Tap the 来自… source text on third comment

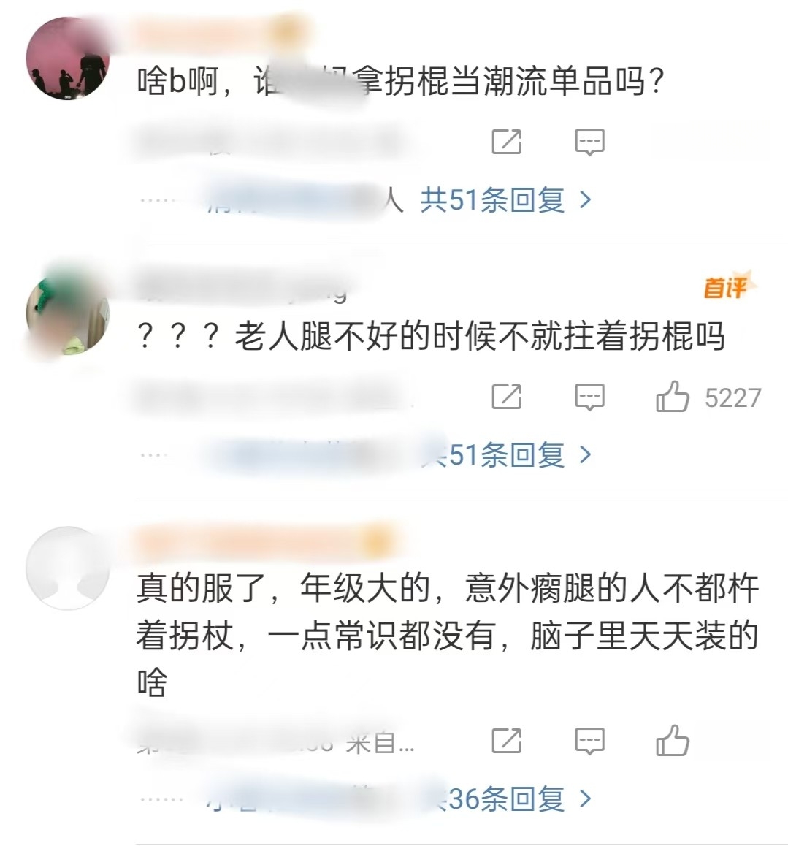click(x=380, y=744)
